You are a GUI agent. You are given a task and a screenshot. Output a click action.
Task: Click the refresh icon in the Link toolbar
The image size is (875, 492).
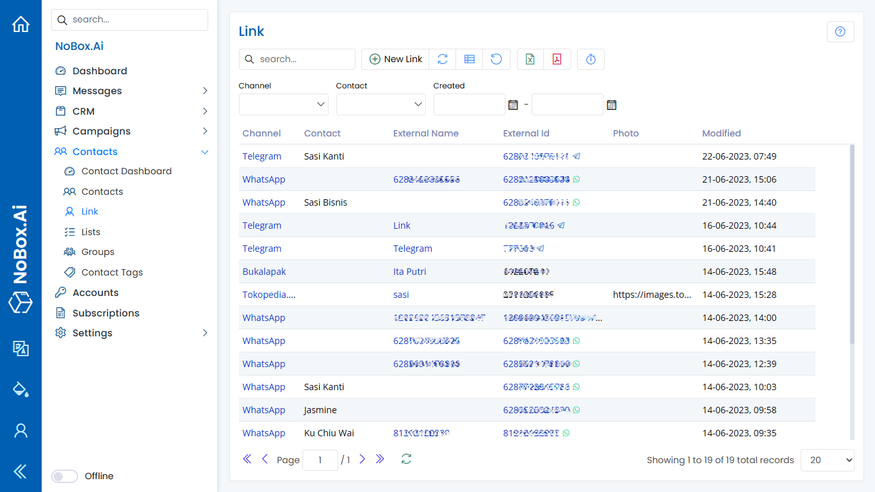tap(442, 59)
